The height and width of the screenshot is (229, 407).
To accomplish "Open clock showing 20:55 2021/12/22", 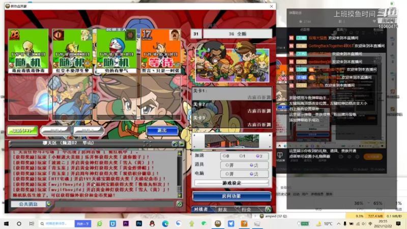I will tap(383, 223).
